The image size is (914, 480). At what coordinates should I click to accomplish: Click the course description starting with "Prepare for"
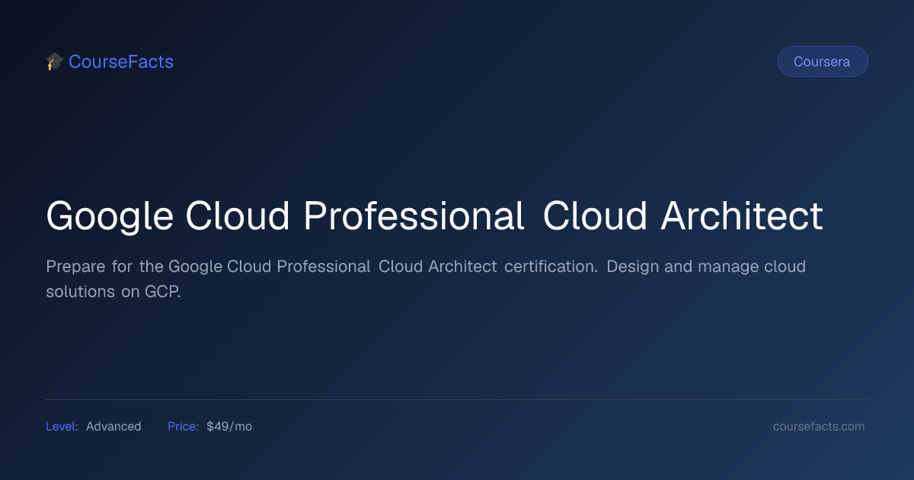coord(426,279)
